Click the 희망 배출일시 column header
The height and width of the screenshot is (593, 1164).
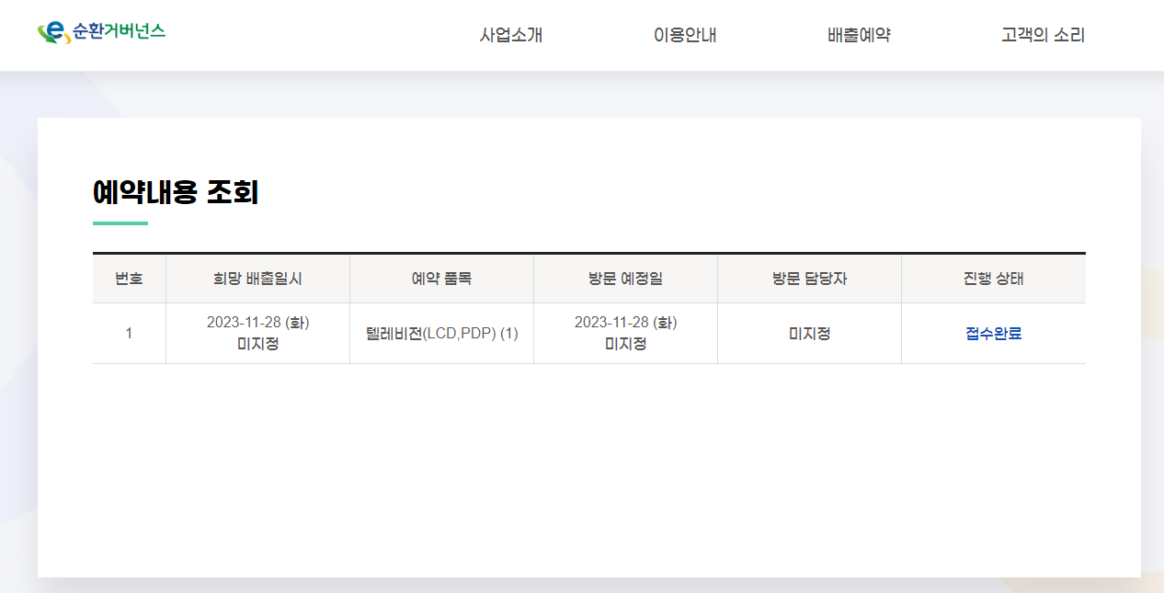(x=257, y=279)
